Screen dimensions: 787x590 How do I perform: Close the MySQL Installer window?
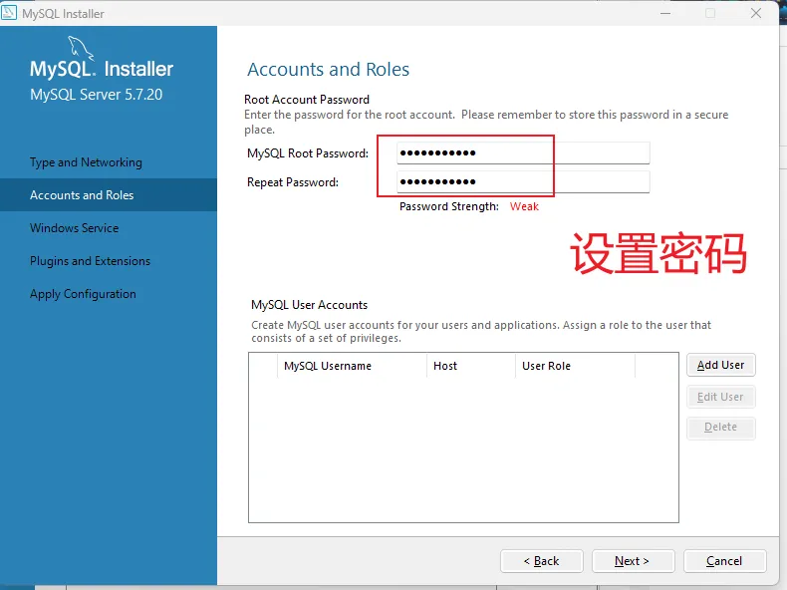pos(757,14)
